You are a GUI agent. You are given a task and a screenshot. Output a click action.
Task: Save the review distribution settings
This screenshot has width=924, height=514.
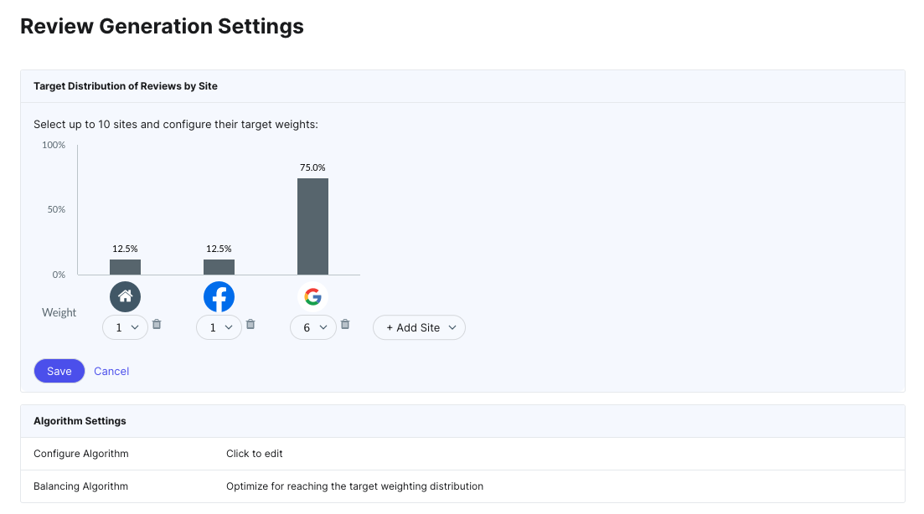tap(59, 371)
